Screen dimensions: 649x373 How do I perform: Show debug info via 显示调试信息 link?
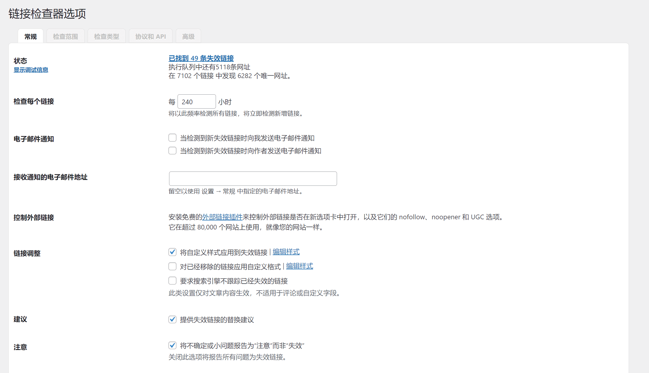[x=31, y=70]
